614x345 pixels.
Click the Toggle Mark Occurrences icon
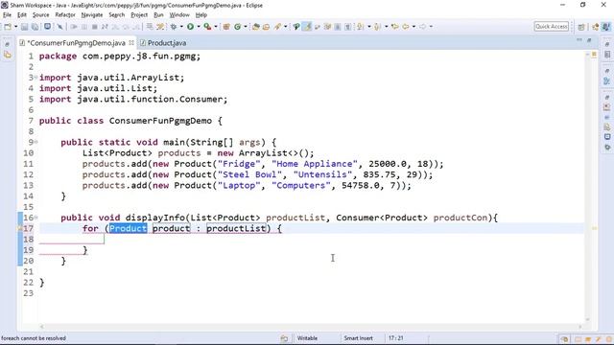click(x=307, y=27)
